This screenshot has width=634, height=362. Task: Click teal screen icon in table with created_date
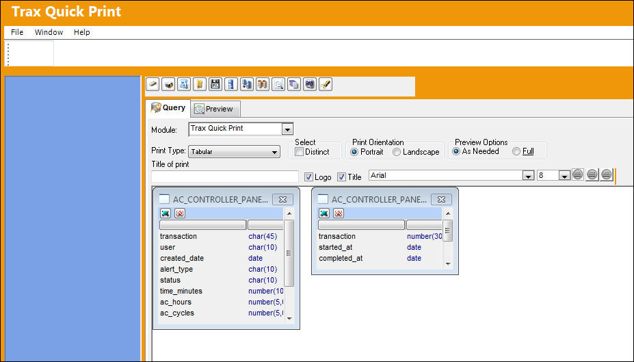pos(166,213)
